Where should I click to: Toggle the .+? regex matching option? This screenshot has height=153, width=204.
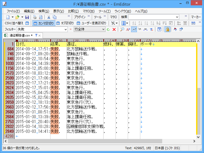point(134,29)
